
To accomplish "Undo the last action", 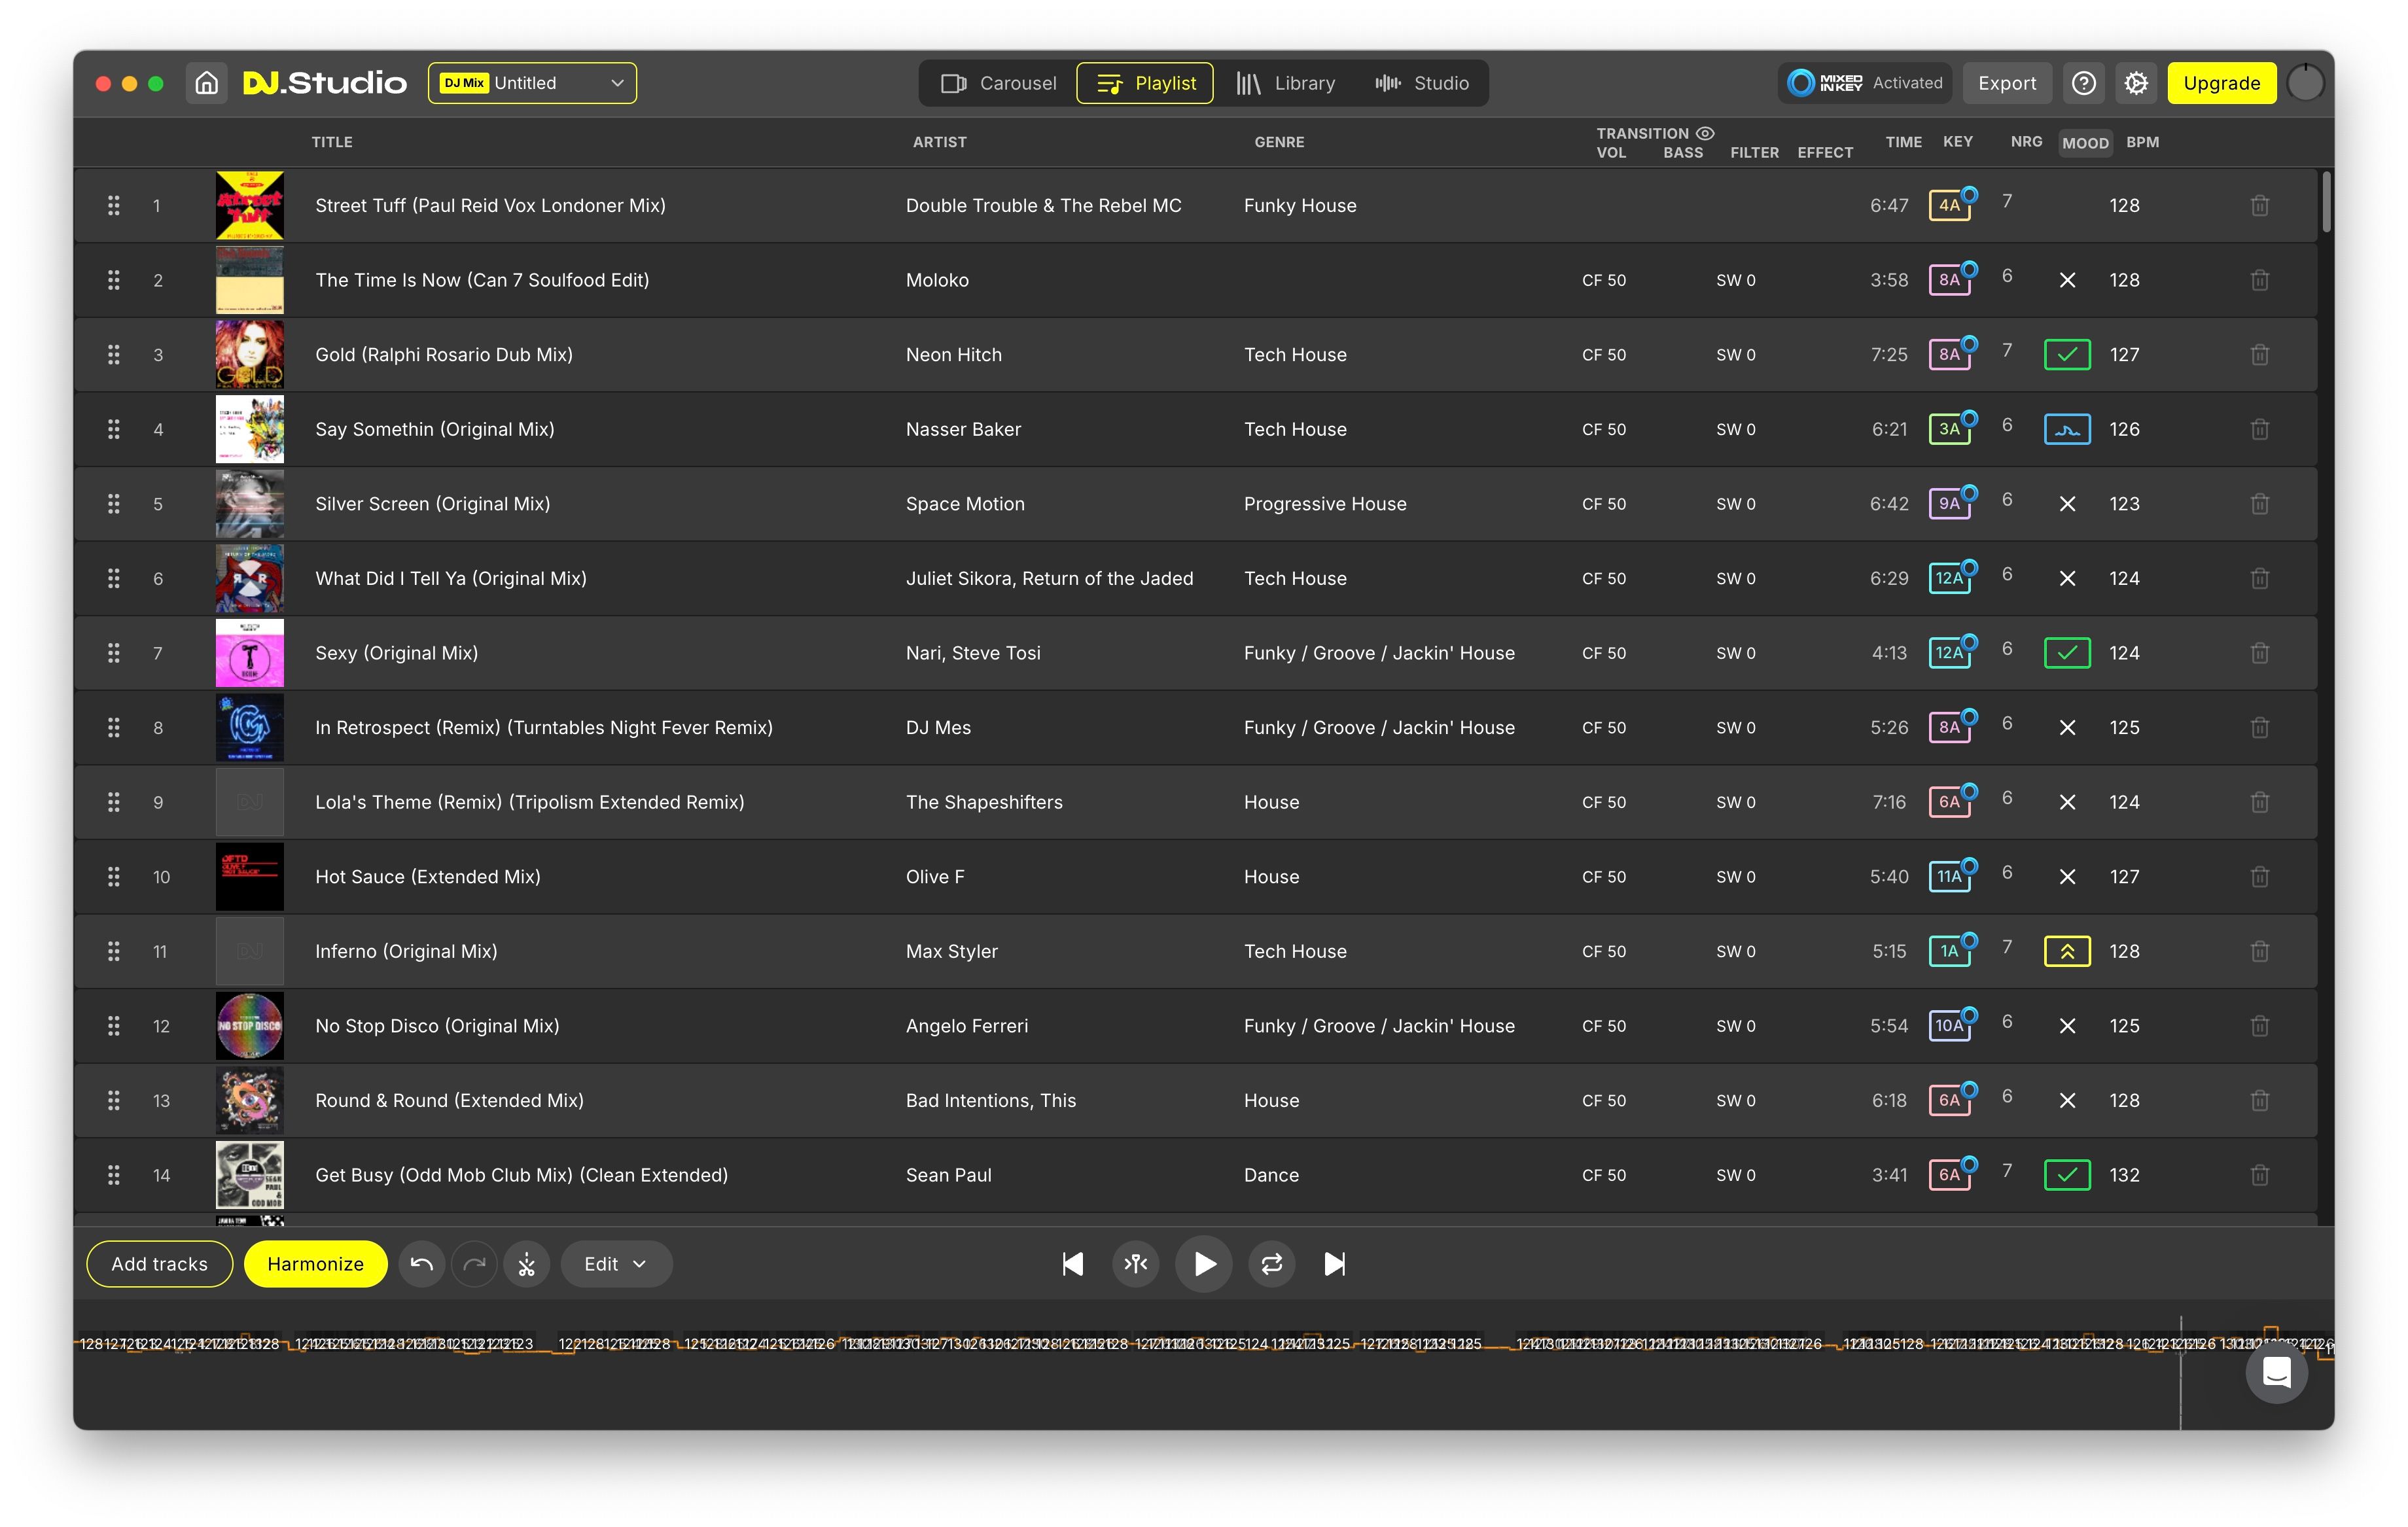I will point(422,1264).
